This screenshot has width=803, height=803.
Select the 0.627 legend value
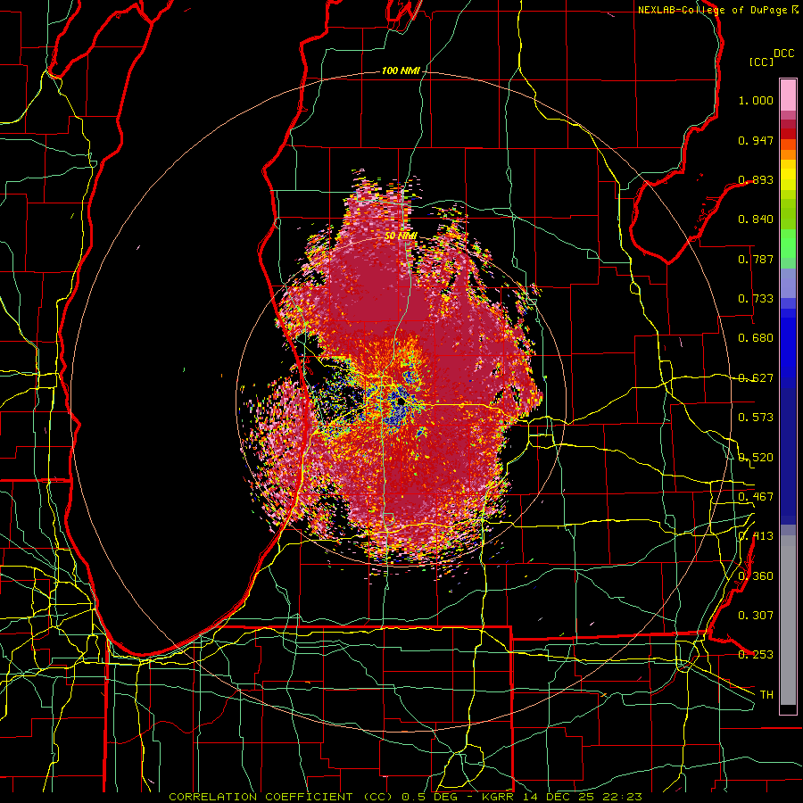756,378
